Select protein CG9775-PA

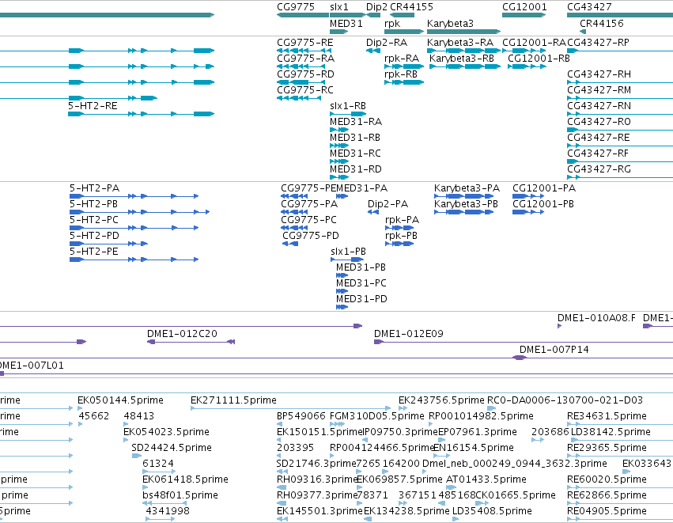[x=309, y=204]
